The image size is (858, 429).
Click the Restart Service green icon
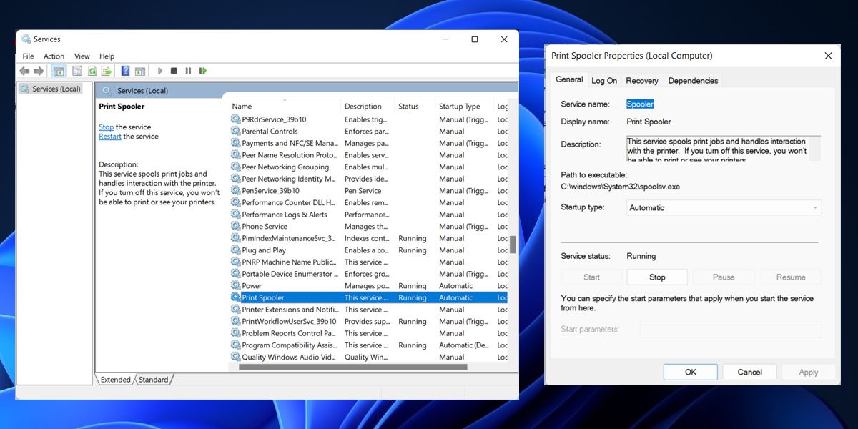coord(203,71)
